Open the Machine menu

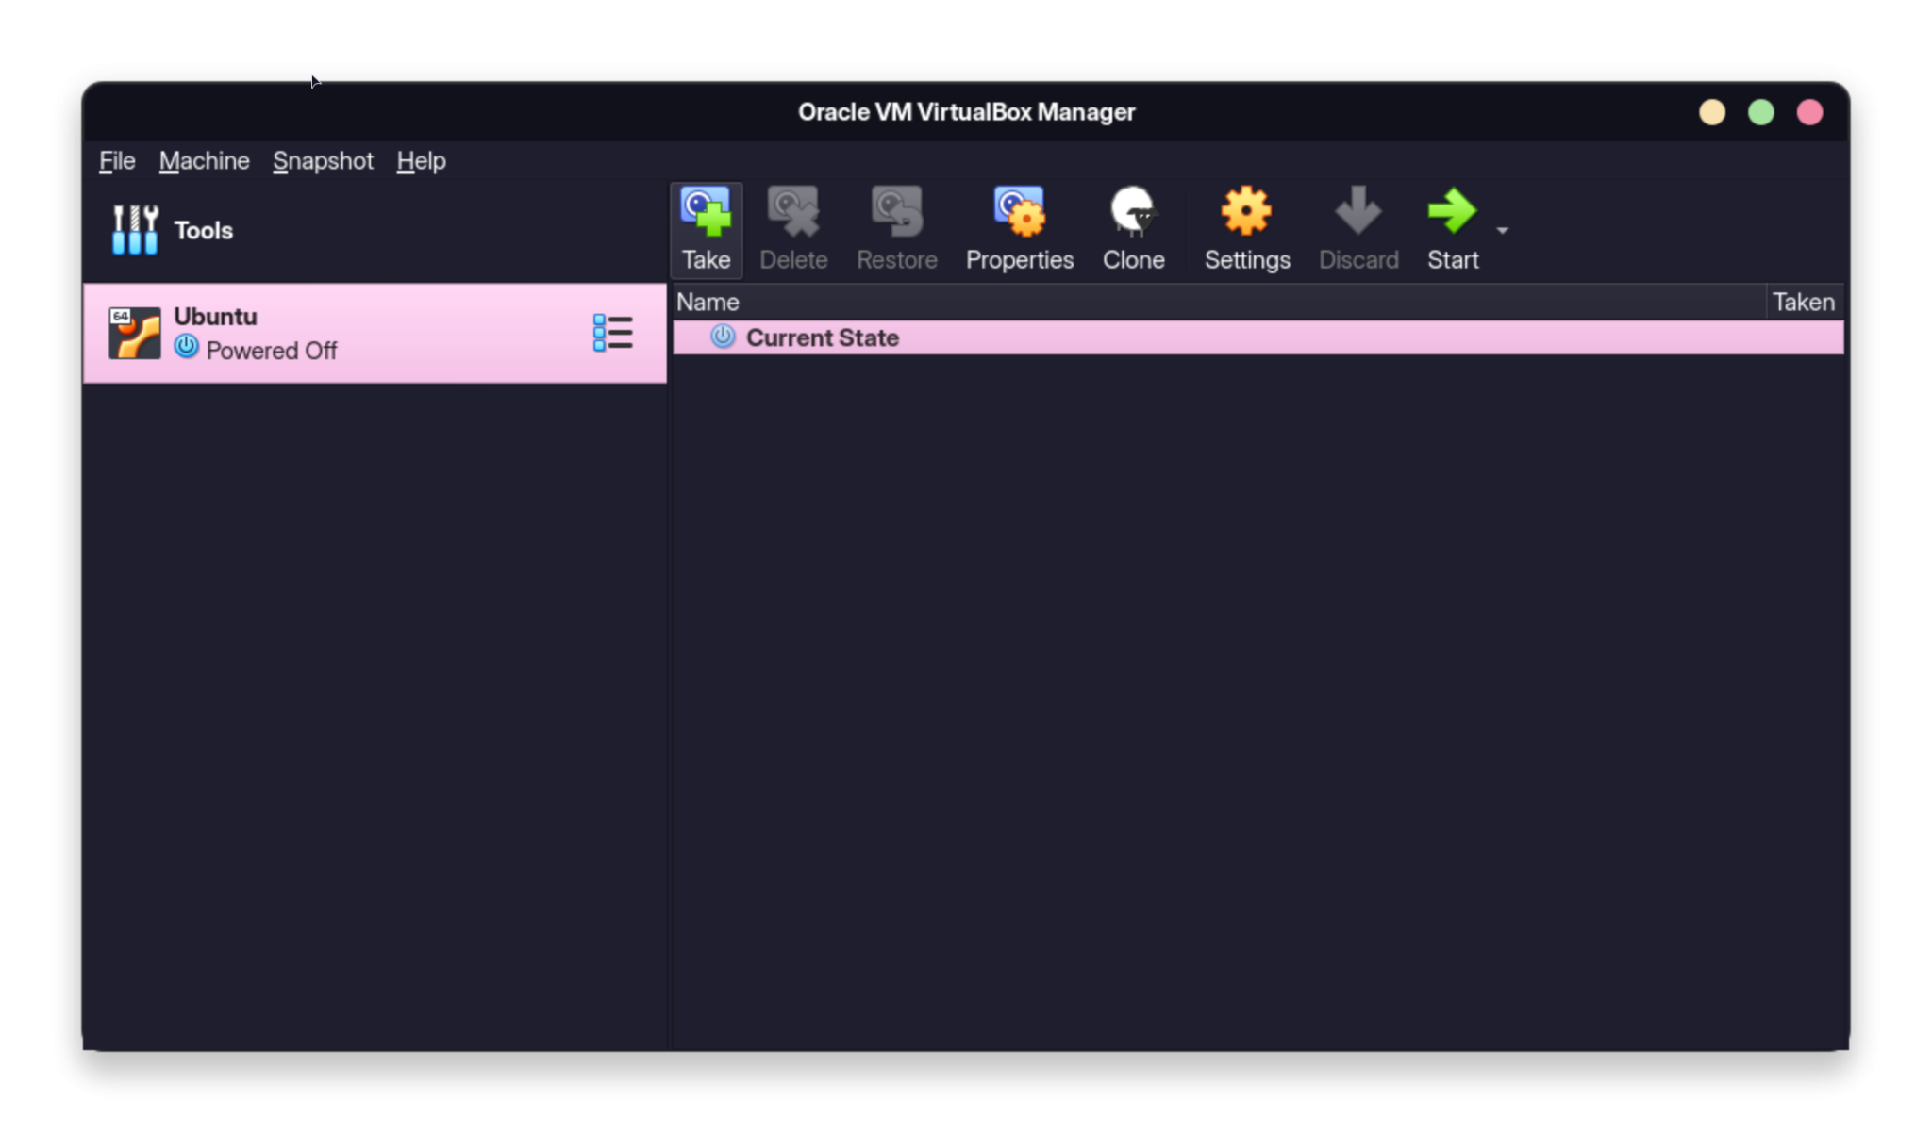coord(203,160)
